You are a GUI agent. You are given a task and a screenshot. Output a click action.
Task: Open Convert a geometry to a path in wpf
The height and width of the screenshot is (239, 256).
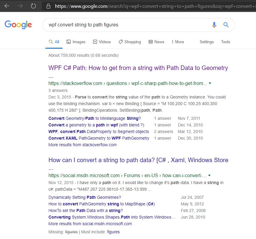pos(96,125)
